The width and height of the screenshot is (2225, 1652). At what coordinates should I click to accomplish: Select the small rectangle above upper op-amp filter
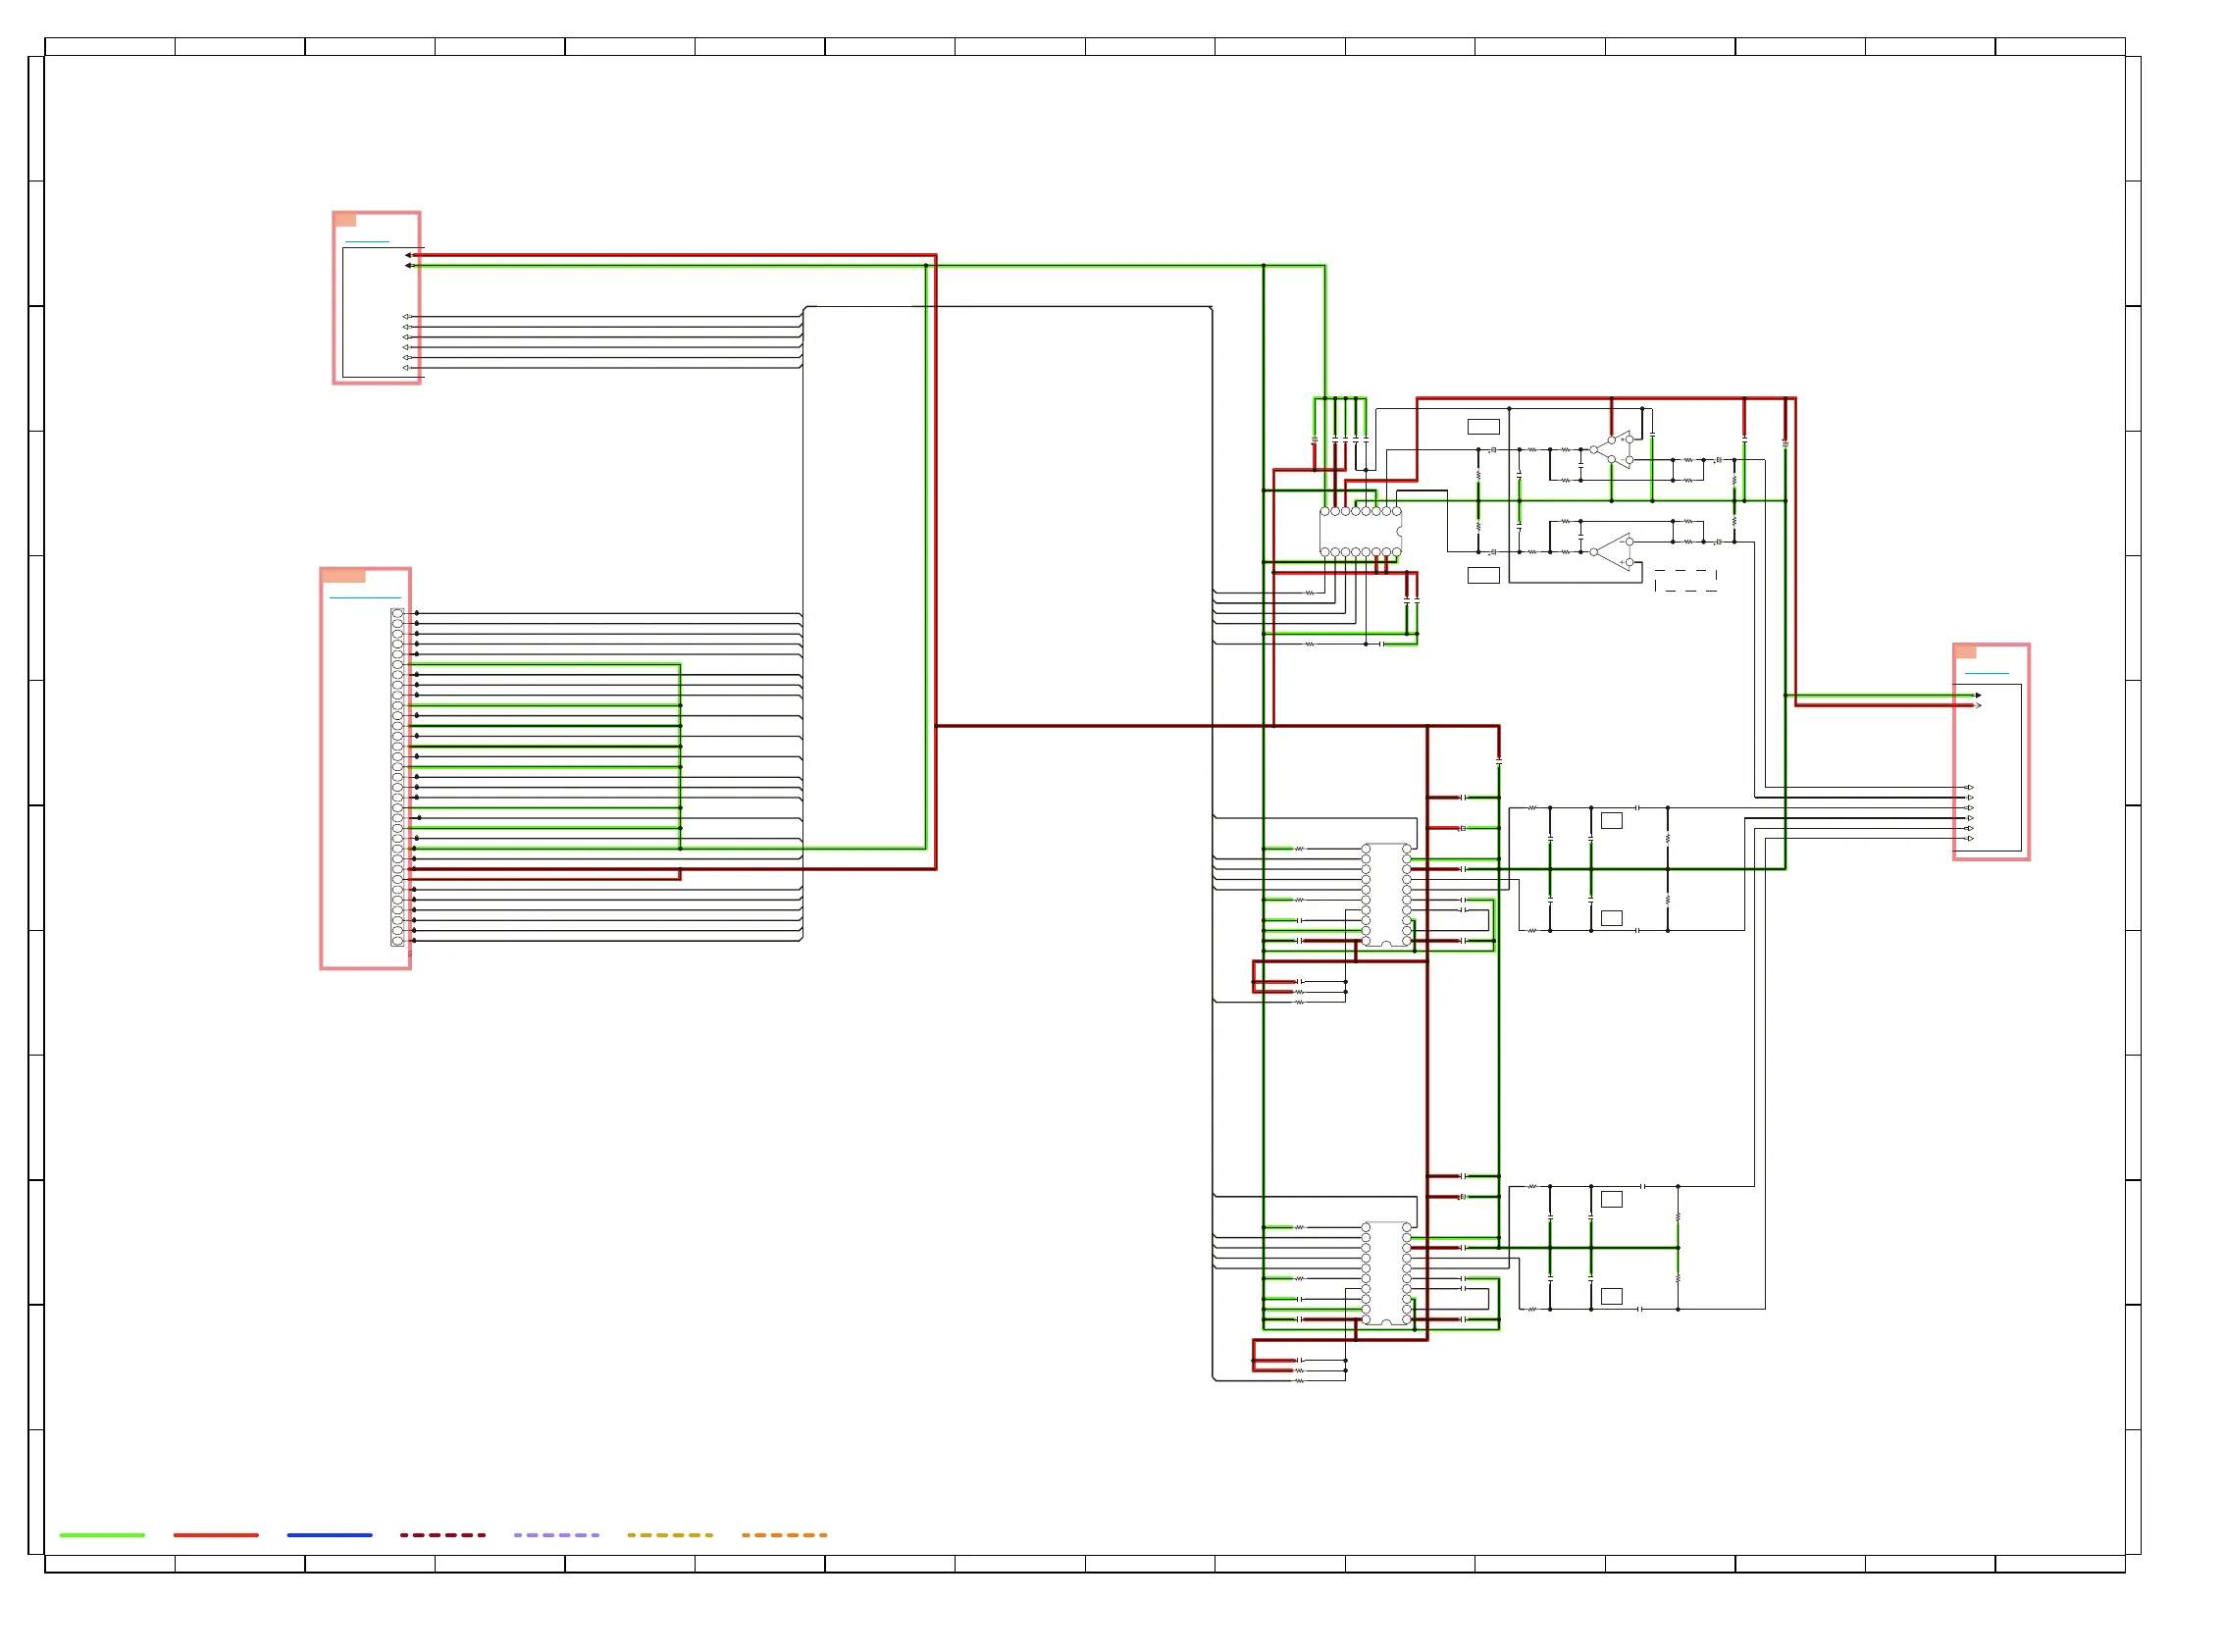click(x=1483, y=427)
